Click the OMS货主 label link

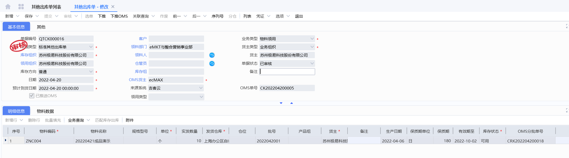138,80
